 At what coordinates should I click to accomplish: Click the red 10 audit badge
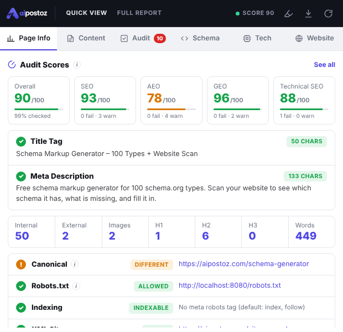[160, 39]
